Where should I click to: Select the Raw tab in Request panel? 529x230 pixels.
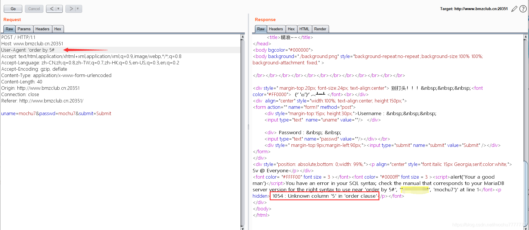(10, 29)
